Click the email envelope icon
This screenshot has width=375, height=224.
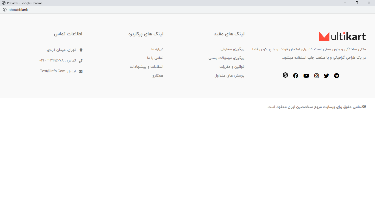point(81,72)
